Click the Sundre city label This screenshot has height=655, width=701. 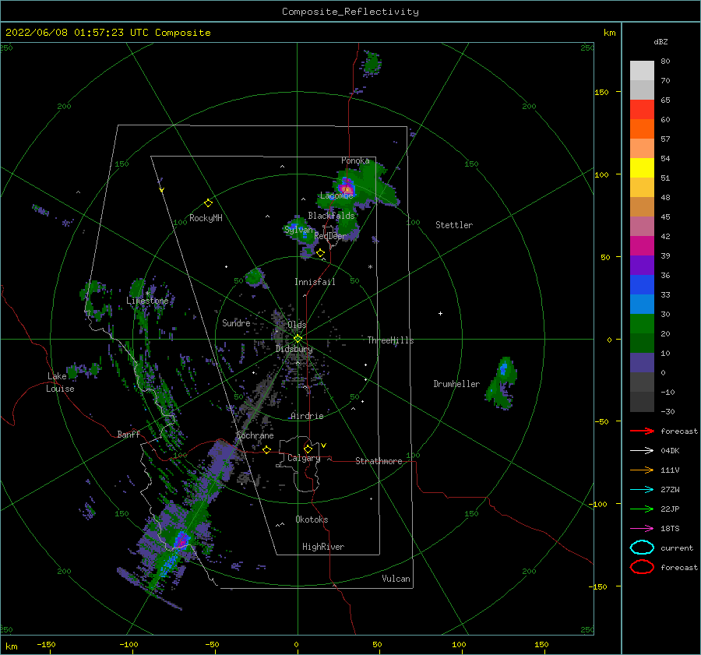(236, 322)
